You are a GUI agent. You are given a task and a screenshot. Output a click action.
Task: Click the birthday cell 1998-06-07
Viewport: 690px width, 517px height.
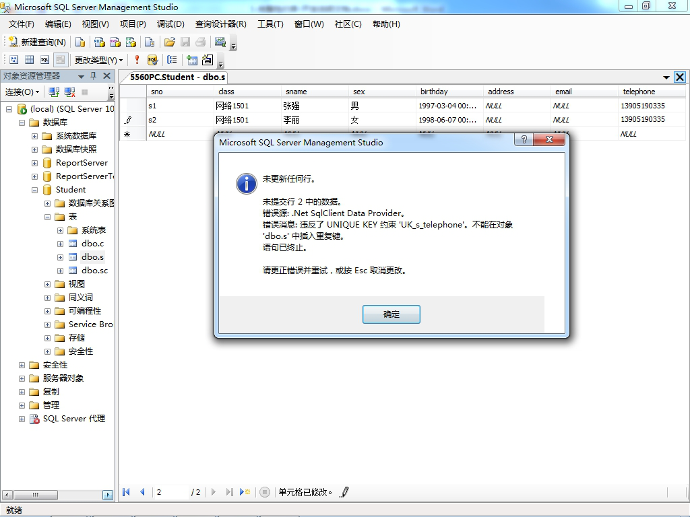tap(449, 120)
